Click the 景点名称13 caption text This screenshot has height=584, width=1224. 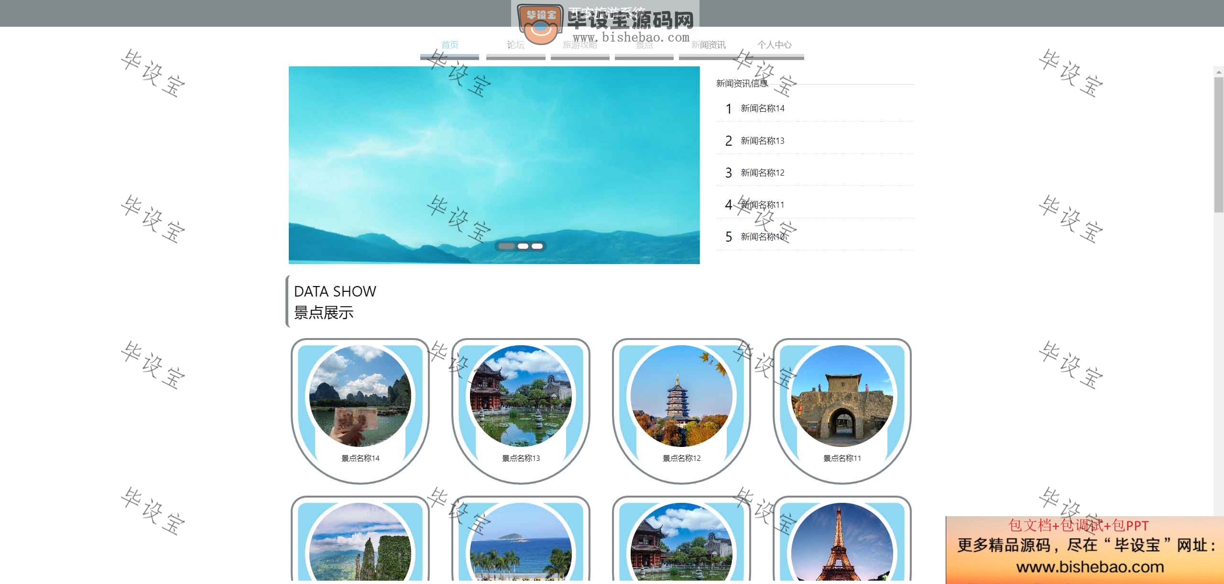pyautogui.click(x=521, y=458)
